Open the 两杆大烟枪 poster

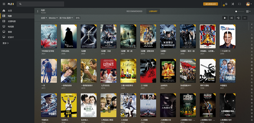(x=208, y=71)
